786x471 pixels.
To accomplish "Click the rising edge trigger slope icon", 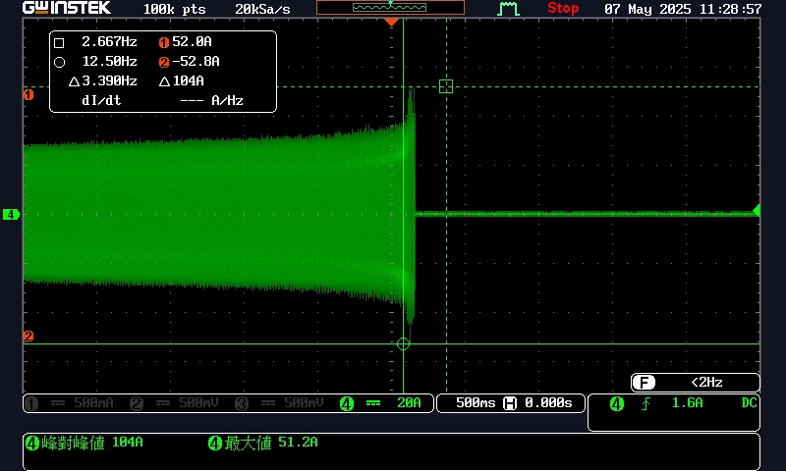I will click(x=646, y=403).
